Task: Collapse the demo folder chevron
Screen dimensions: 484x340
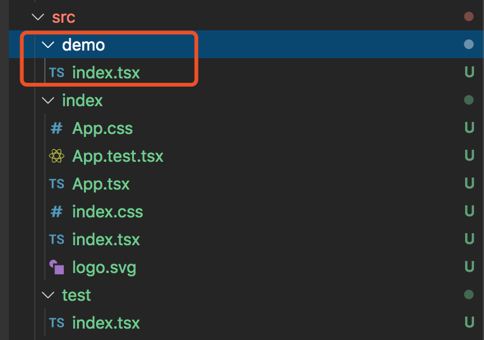Action: [x=48, y=45]
